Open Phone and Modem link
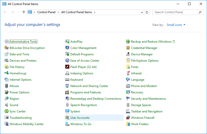Screen dimensions: 207x134 [144, 86]
